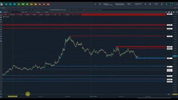178x100 pixels.
Task: Close the active GMT/USDT chart tab
Action: click(x=66, y=10)
